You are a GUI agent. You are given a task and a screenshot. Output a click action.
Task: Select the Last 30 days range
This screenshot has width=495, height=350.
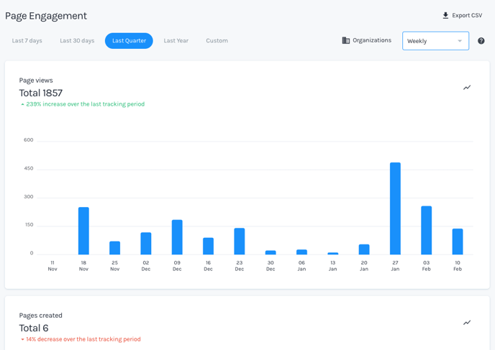pyautogui.click(x=77, y=41)
